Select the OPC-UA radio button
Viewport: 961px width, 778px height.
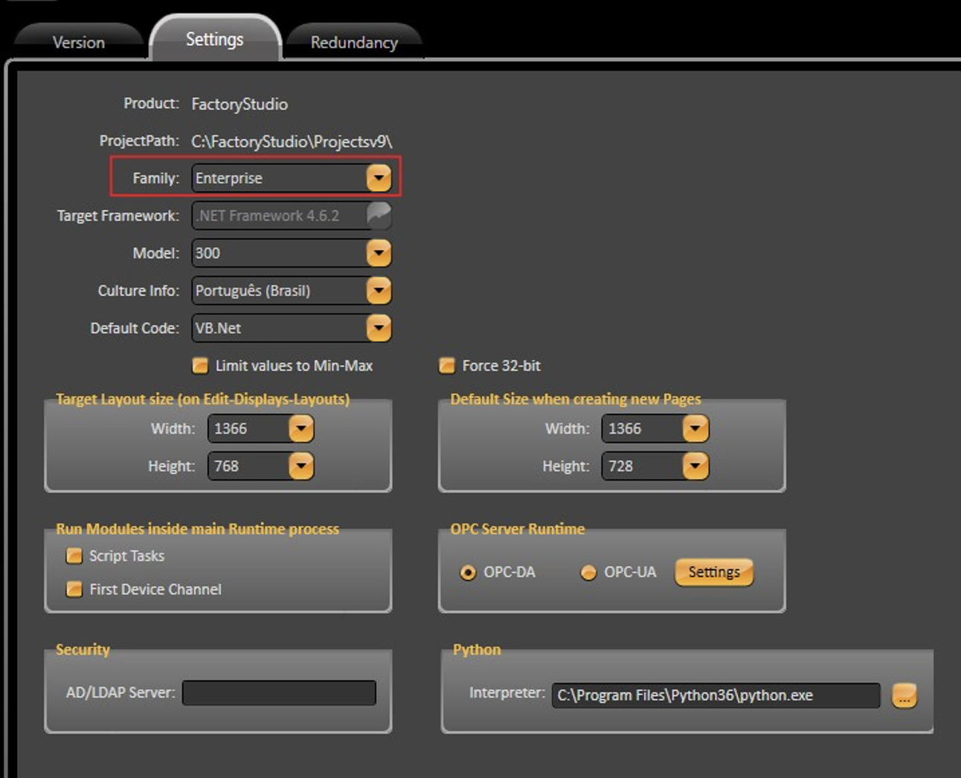point(588,572)
